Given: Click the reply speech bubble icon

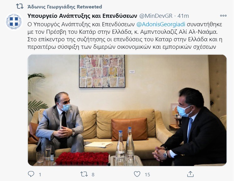Looking at the screenshot, I should (x=31, y=174).
